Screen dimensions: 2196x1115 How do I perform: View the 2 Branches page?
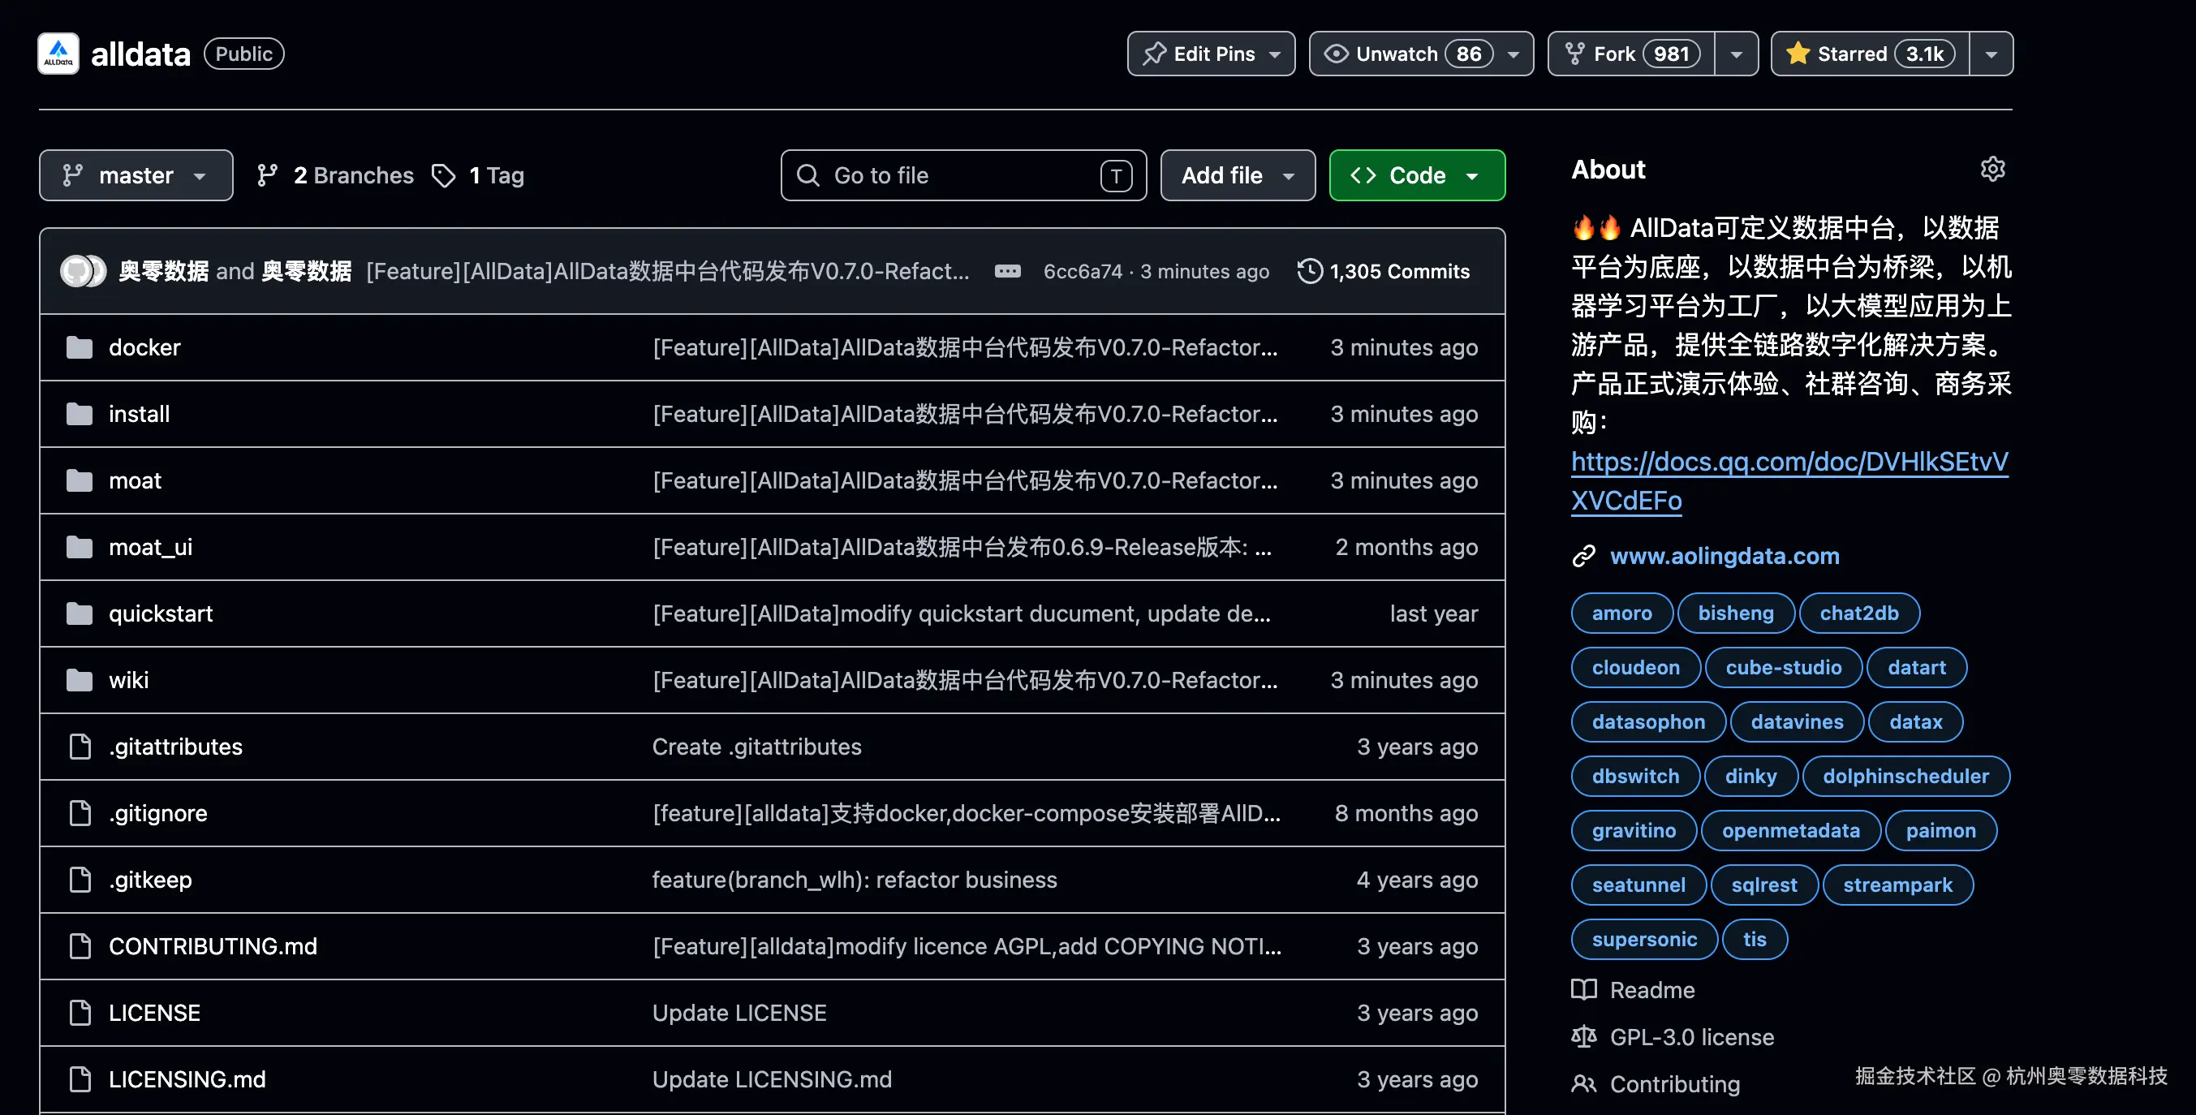(335, 174)
